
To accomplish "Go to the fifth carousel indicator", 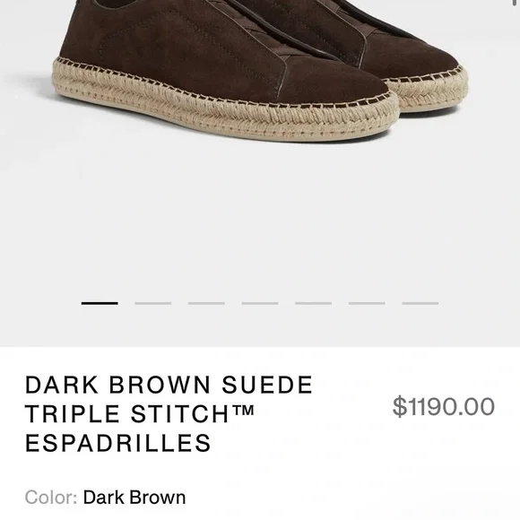I will [x=314, y=303].
